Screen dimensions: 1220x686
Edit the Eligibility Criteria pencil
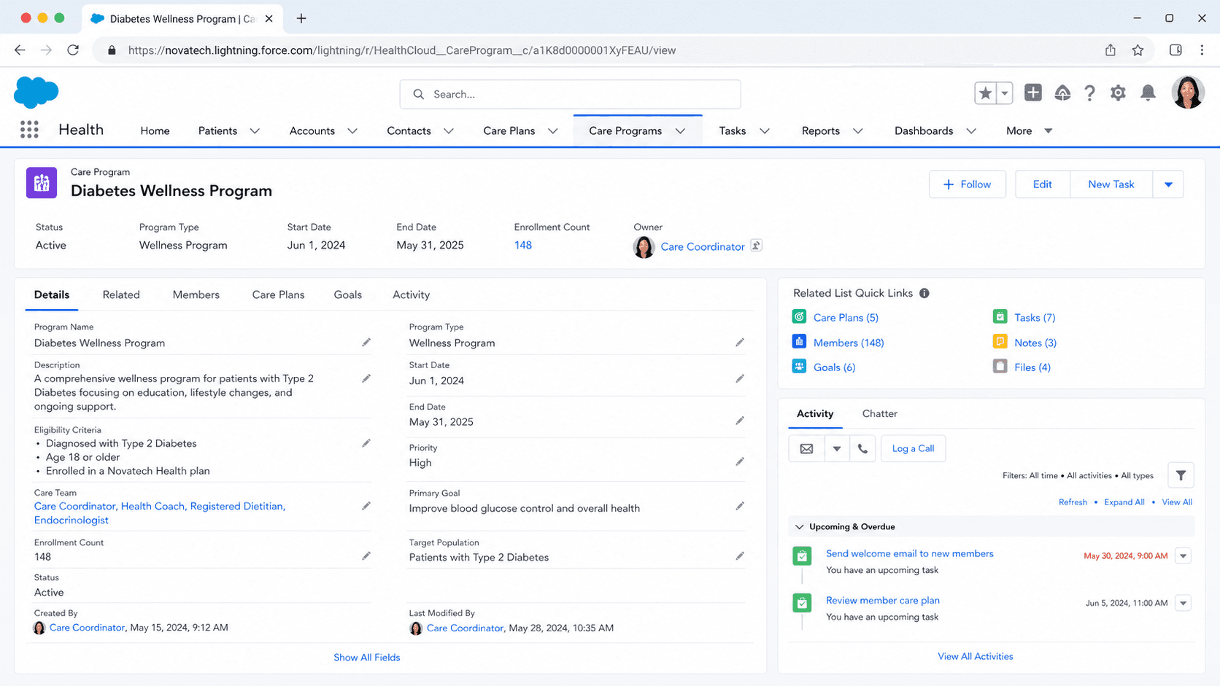[x=366, y=443]
